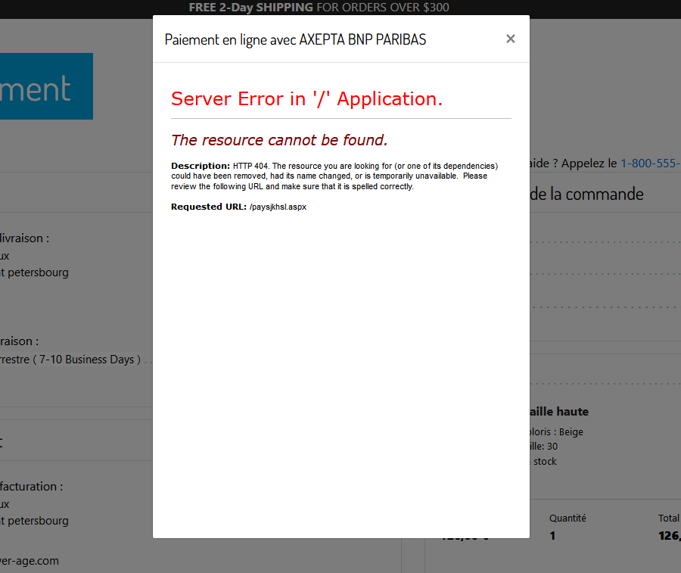Viewport: 681px width, 573px height.
Task: Click the red 'Server Error in /' heading
Action: click(x=306, y=98)
